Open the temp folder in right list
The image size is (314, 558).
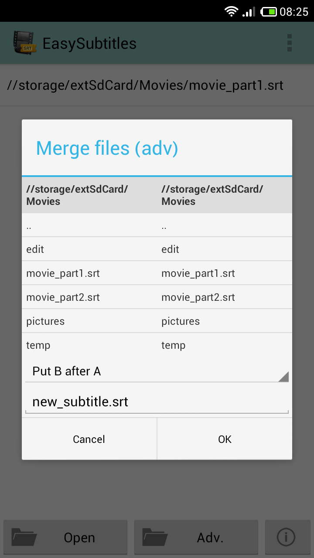174,345
